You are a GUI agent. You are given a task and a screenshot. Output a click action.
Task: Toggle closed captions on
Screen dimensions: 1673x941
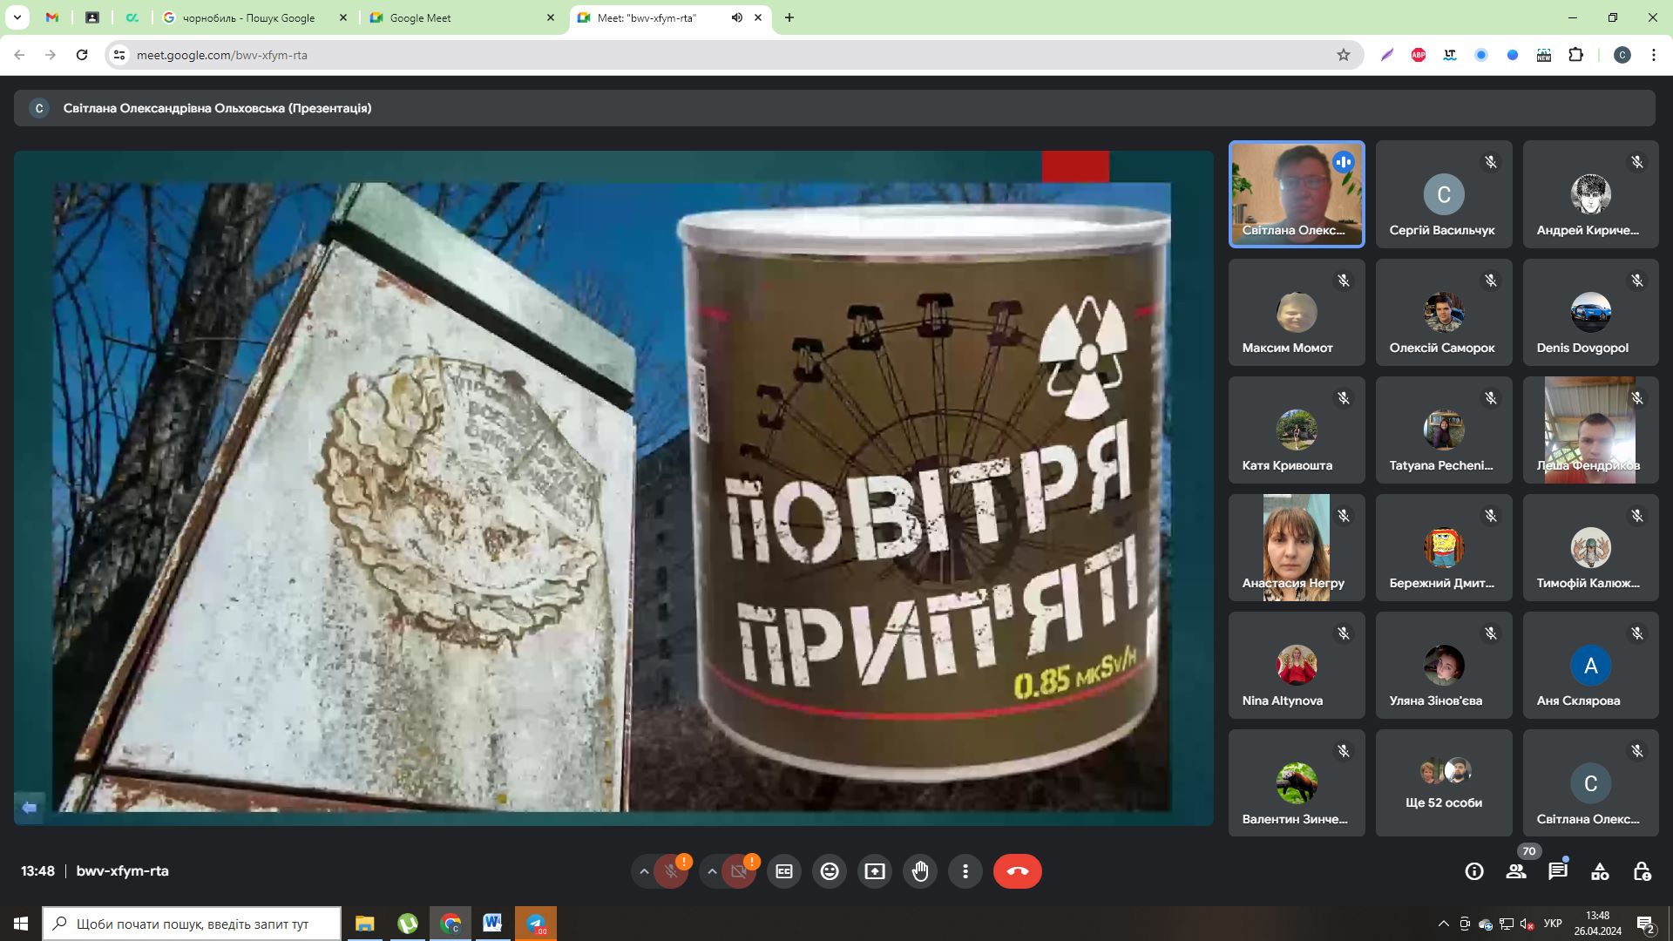click(x=784, y=871)
